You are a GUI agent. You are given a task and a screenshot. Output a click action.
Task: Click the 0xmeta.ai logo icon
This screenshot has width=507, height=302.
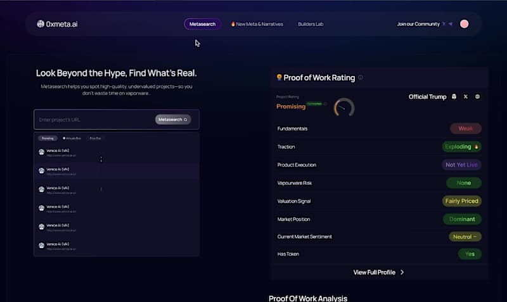41,24
